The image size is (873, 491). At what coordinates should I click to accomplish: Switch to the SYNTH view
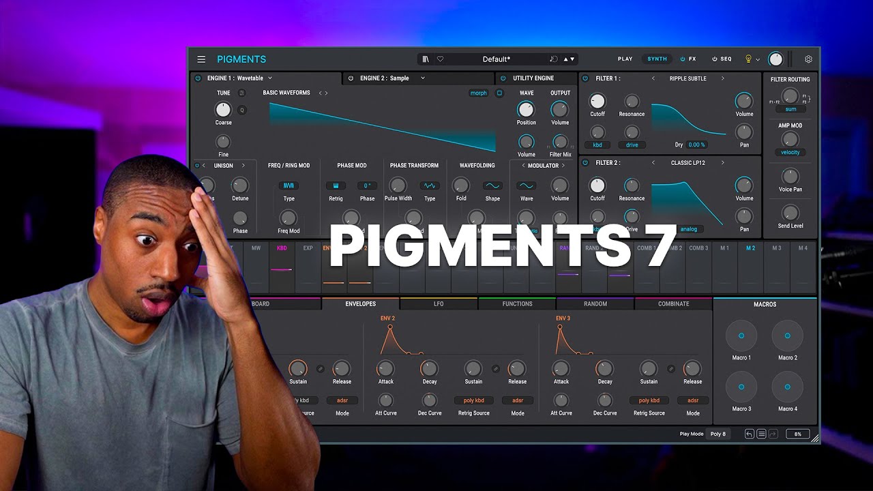[657, 59]
